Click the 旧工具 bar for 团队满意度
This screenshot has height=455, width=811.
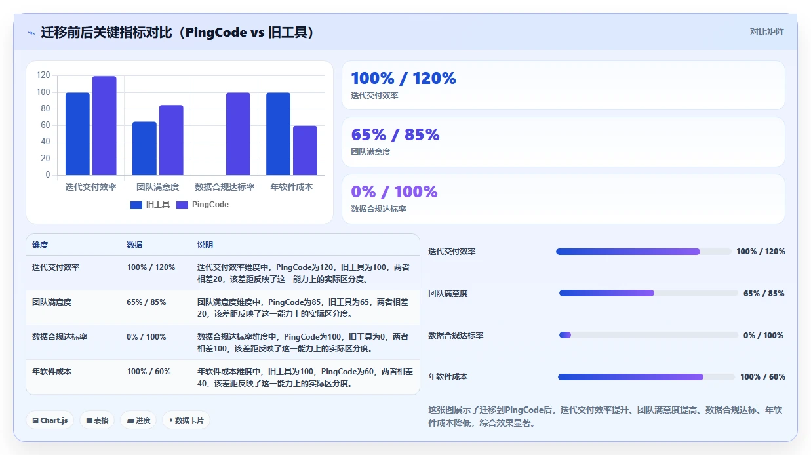[x=144, y=148]
